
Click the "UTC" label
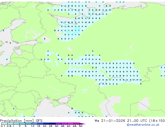144,121
